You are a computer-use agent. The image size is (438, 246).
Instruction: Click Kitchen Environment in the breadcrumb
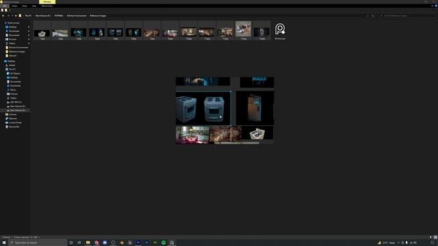click(x=77, y=16)
